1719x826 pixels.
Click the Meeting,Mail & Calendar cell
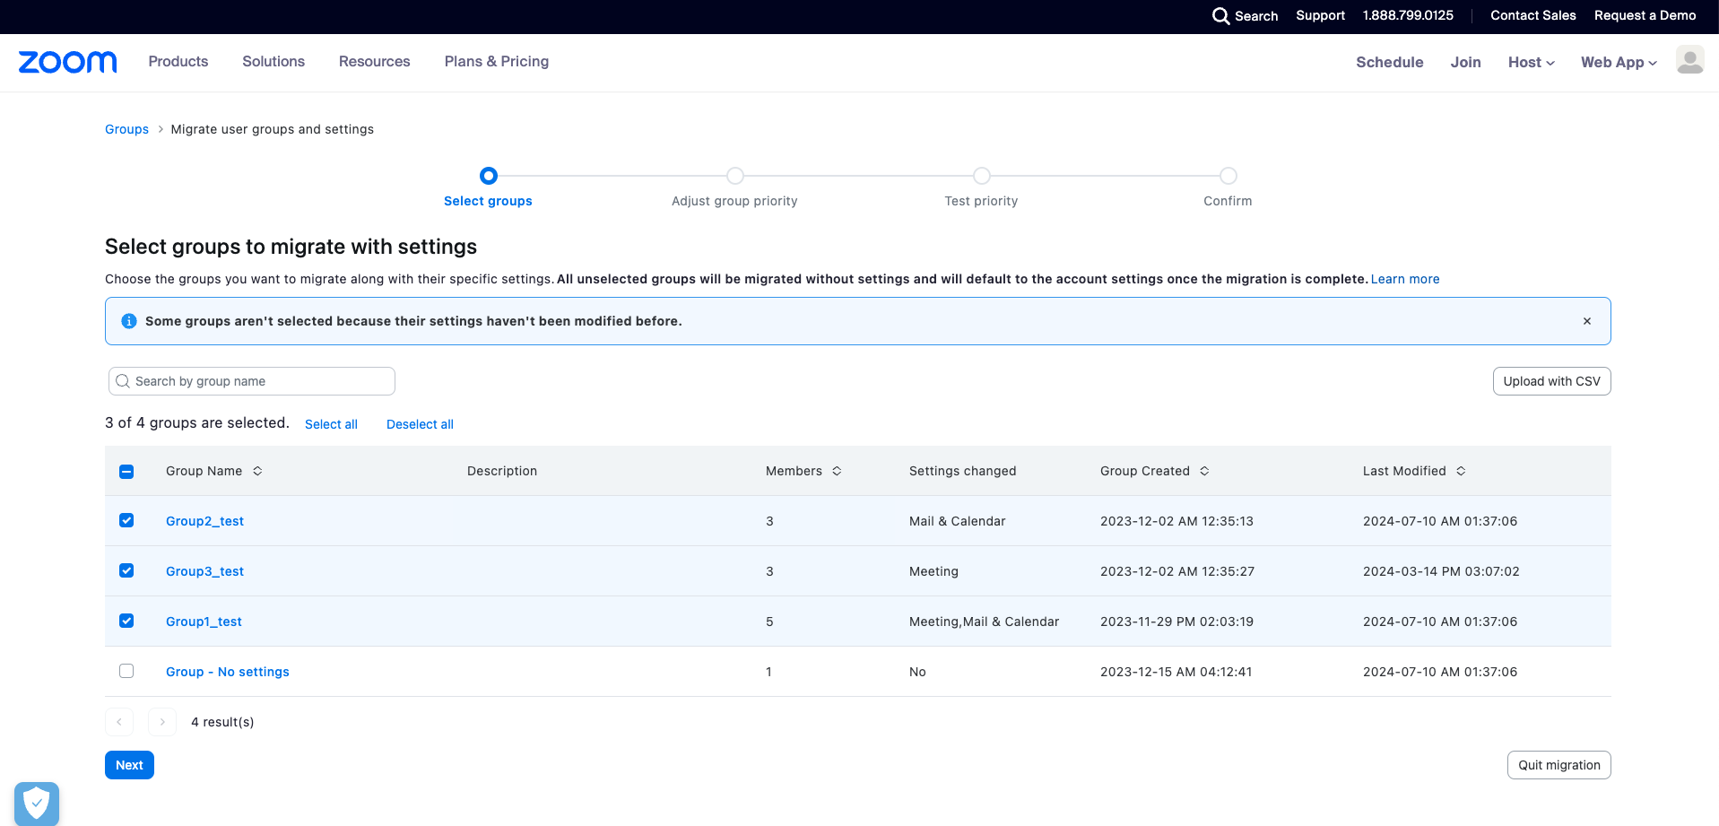pos(984,622)
